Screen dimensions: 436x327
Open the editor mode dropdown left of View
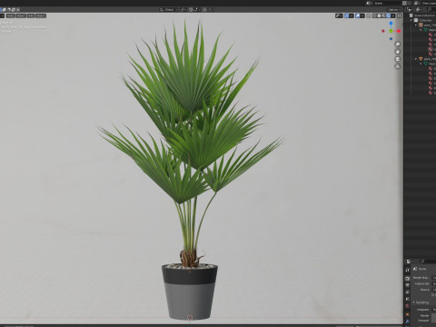point(2,15)
